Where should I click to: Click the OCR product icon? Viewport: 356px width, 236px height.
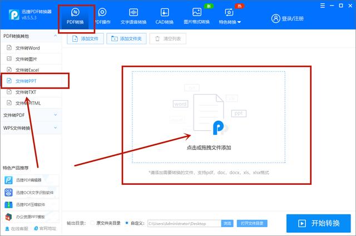pos(9,193)
